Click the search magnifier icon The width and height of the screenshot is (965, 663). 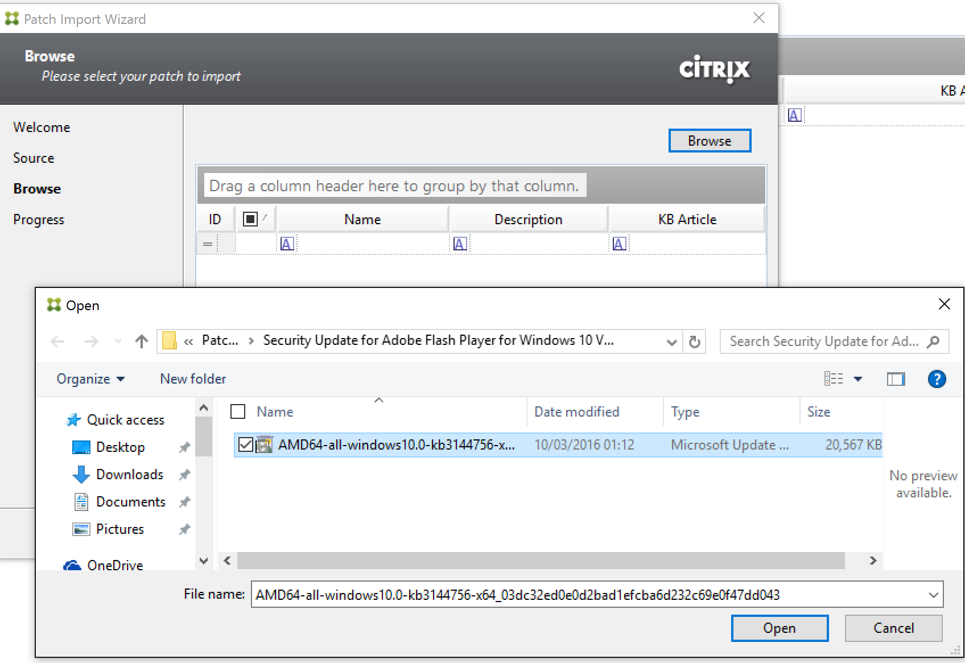coord(933,341)
